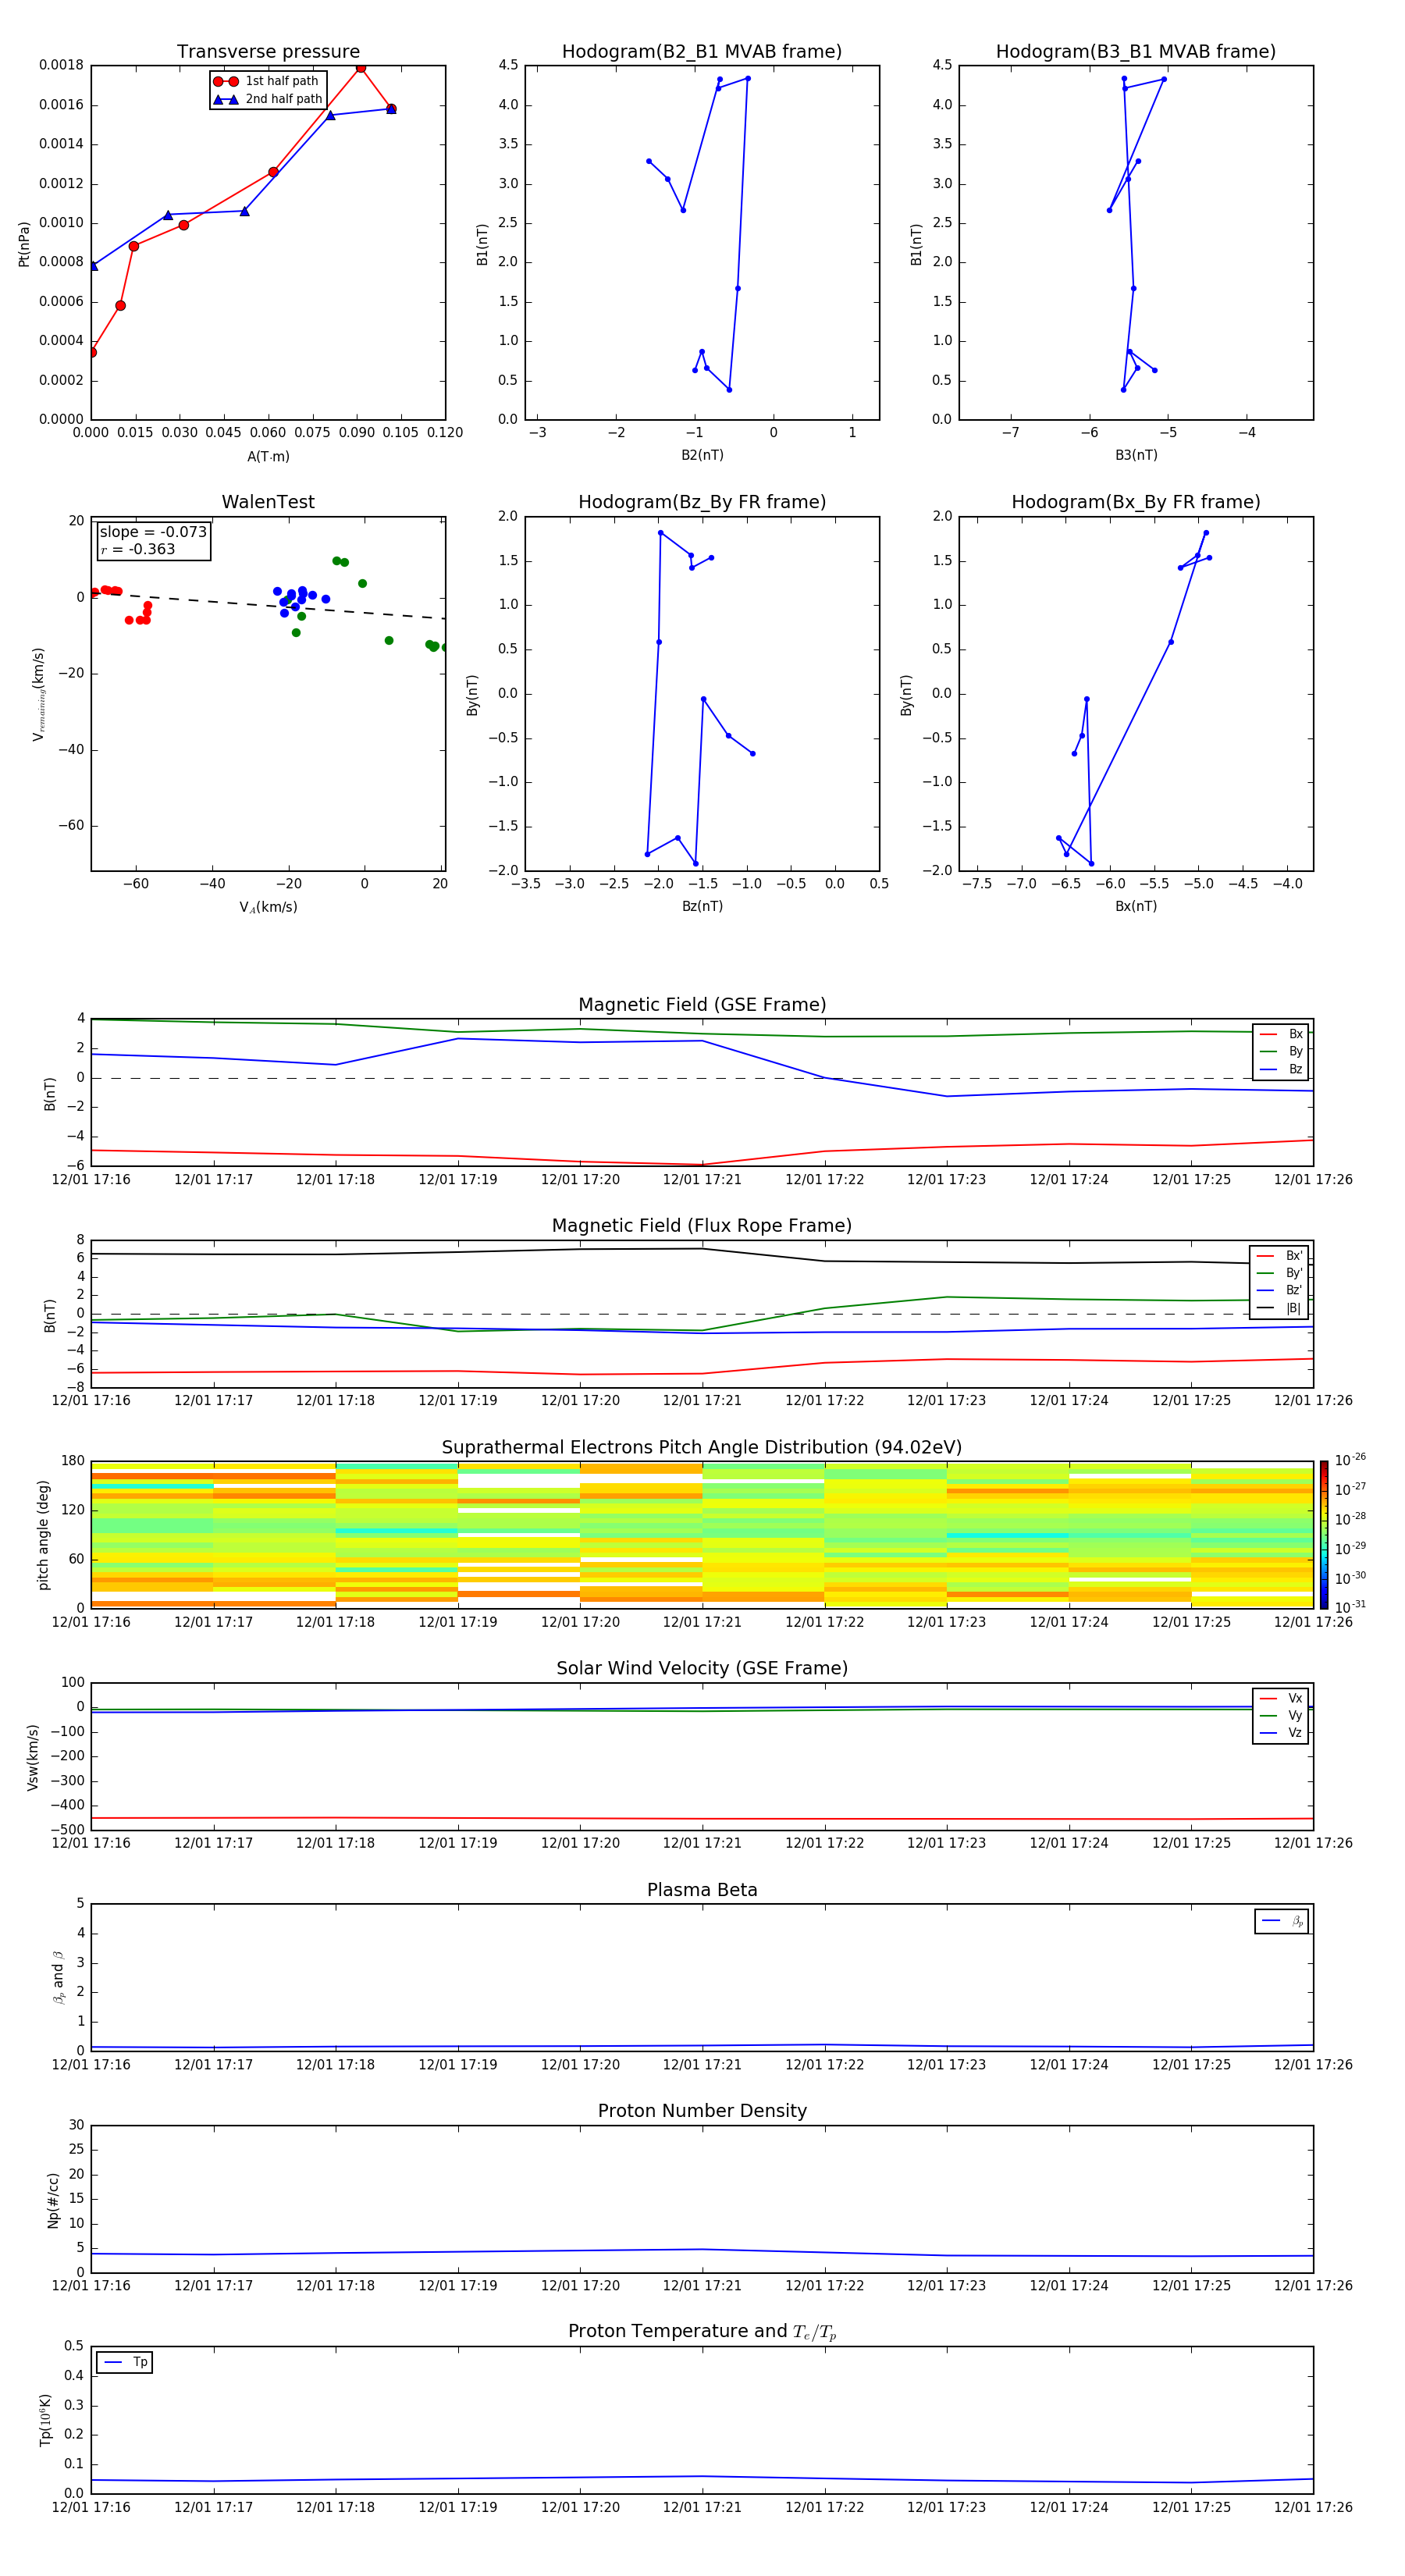
Task: Click the 'Pt(nPa)' y-axis label
Action: pos(24,243)
